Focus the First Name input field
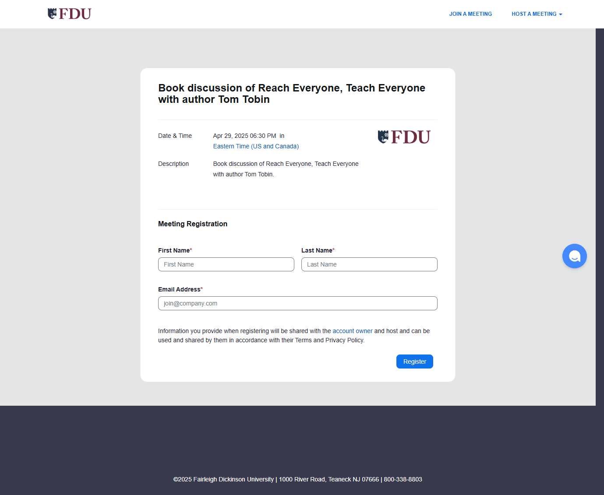 click(226, 264)
